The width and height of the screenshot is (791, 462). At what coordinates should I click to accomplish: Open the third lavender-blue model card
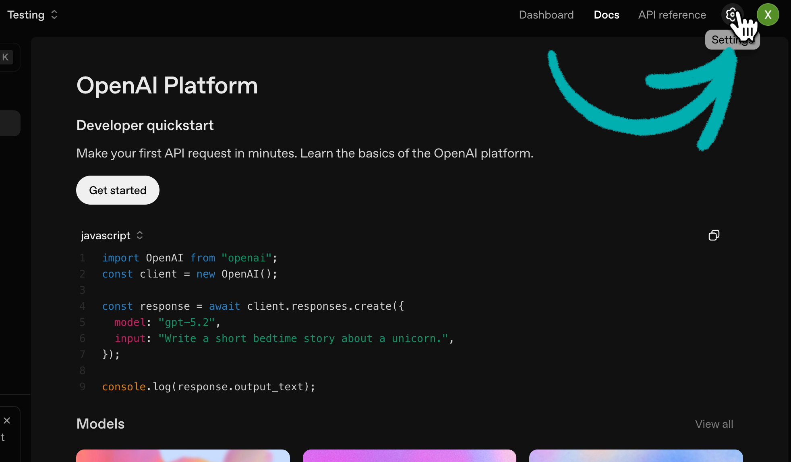pos(636,456)
